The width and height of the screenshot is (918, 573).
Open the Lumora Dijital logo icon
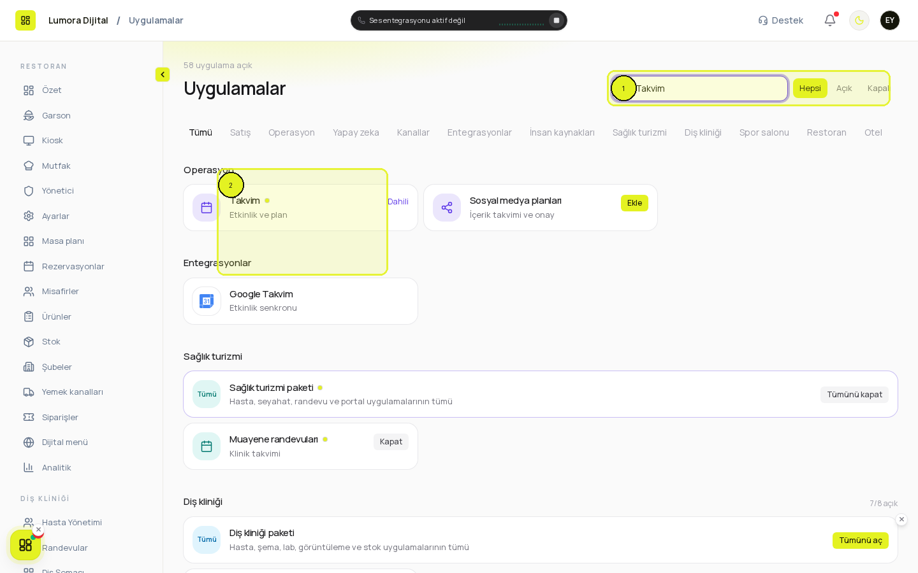click(x=25, y=20)
